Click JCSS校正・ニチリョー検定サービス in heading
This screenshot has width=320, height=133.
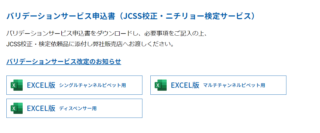tap(186, 16)
